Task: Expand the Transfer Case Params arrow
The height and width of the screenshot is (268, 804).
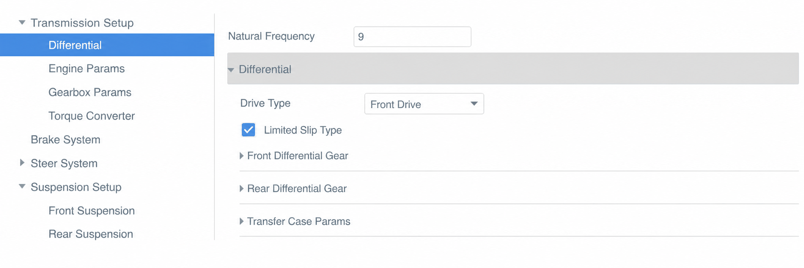Action: point(241,221)
